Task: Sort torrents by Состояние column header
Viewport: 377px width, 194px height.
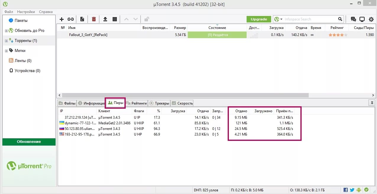Action: (217, 28)
